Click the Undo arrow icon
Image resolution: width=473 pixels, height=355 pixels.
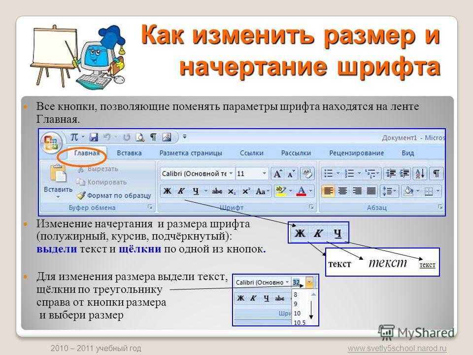107,138
